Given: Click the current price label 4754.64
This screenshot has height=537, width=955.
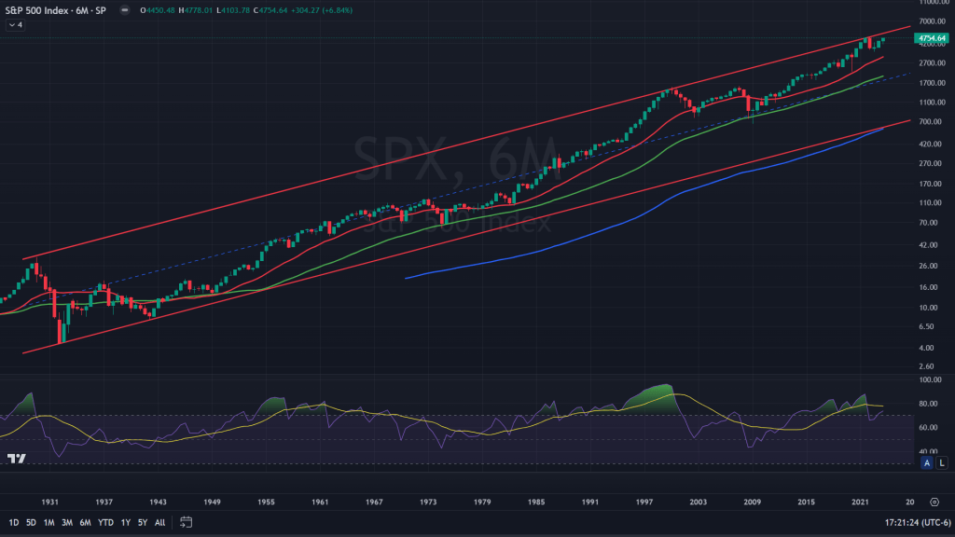Looking at the screenshot, I should coord(932,38).
